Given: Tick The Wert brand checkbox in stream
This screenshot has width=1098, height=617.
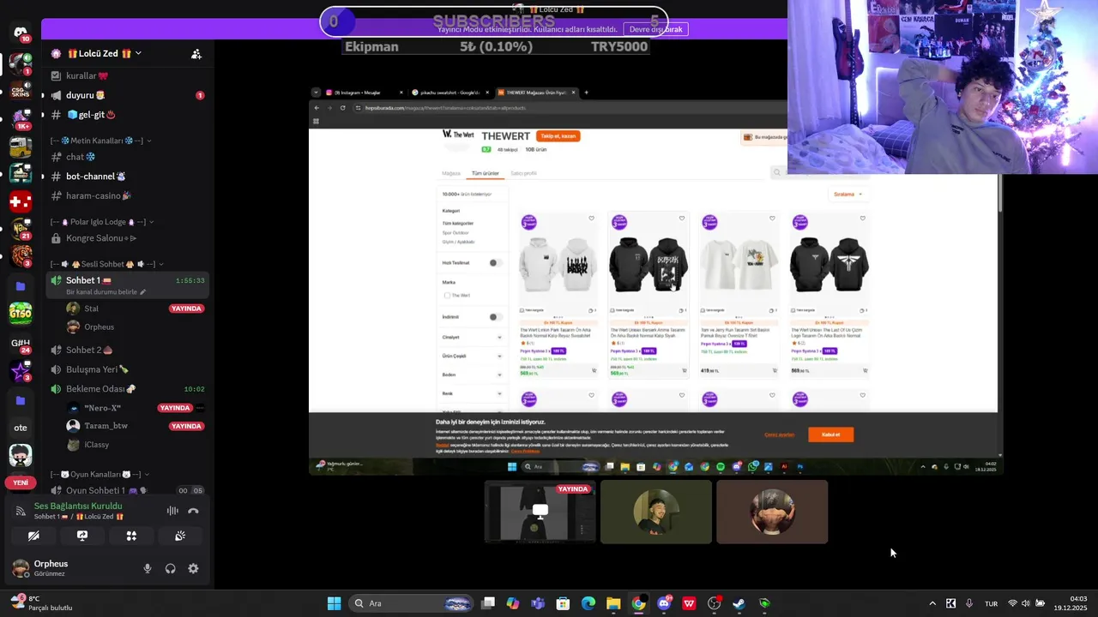Looking at the screenshot, I should [x=447, y=296].
